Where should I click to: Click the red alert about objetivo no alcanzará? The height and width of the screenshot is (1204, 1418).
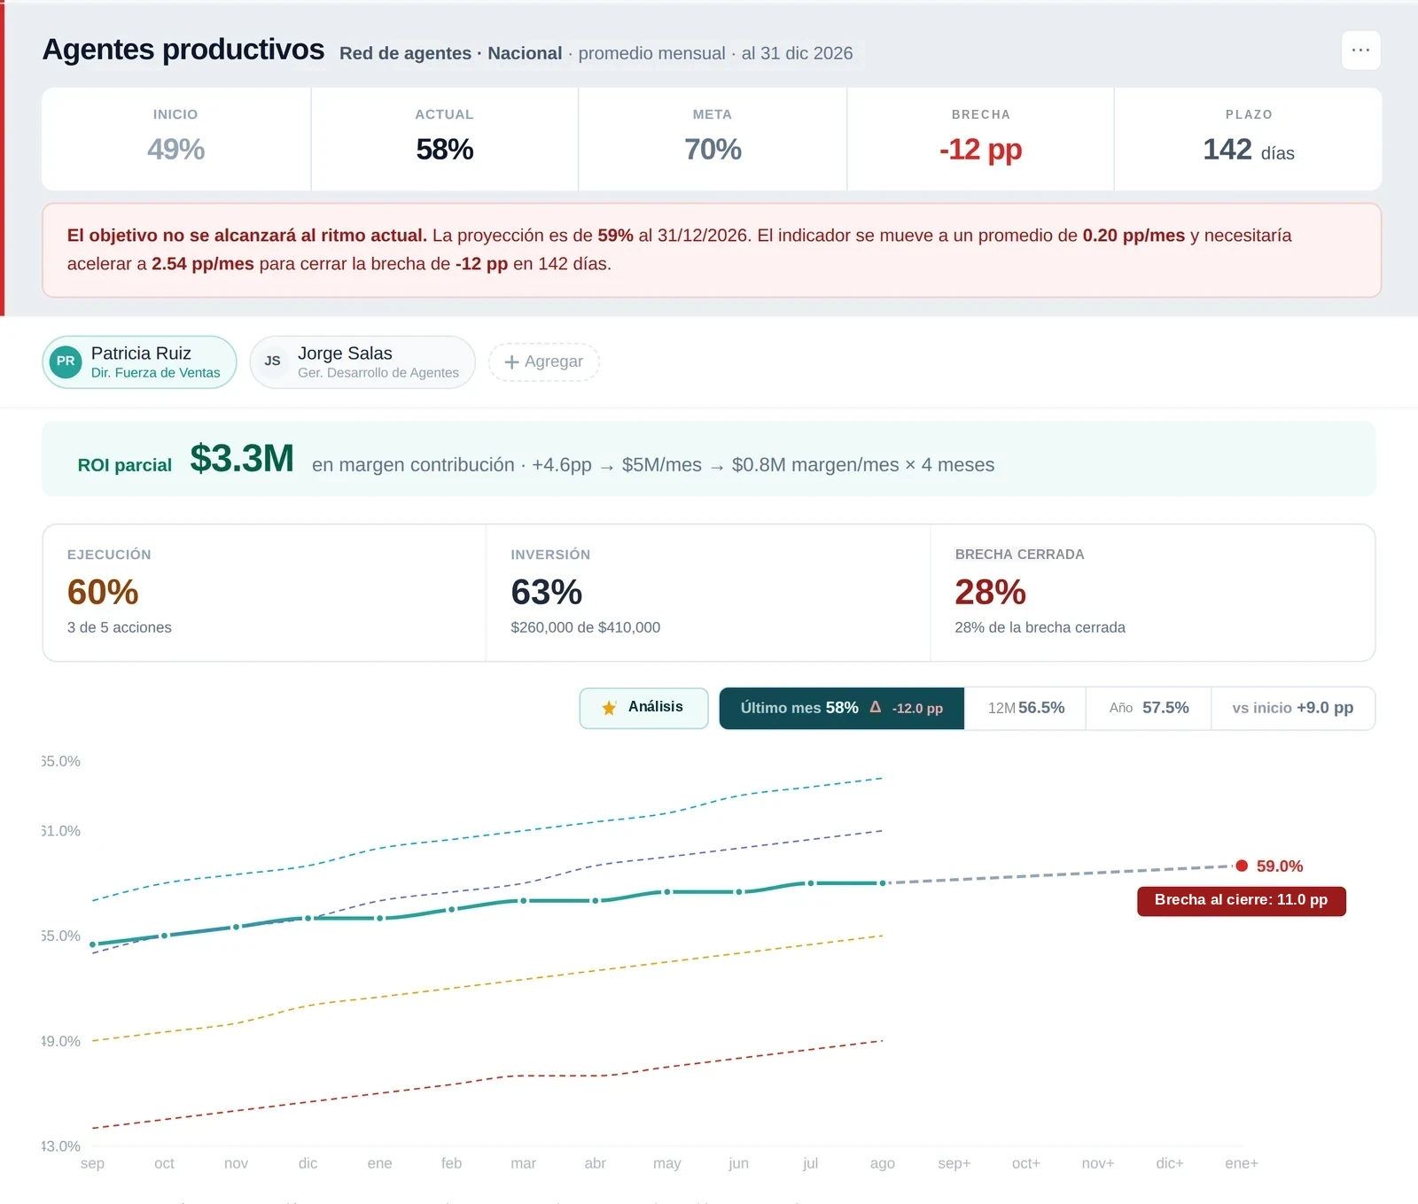[x=712, y=250]
